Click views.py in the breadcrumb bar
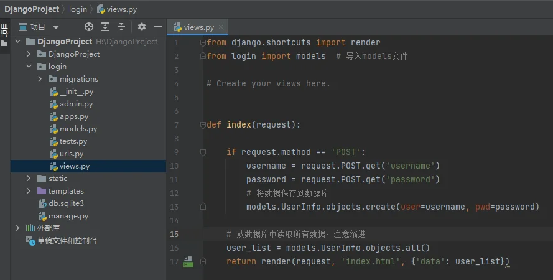Screen dimensions: 553x280 [x=117, y=9]
